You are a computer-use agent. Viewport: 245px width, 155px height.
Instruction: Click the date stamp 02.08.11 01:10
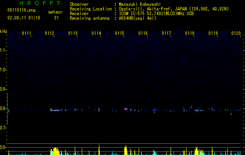pyautogui.click(x=24, y=18)
